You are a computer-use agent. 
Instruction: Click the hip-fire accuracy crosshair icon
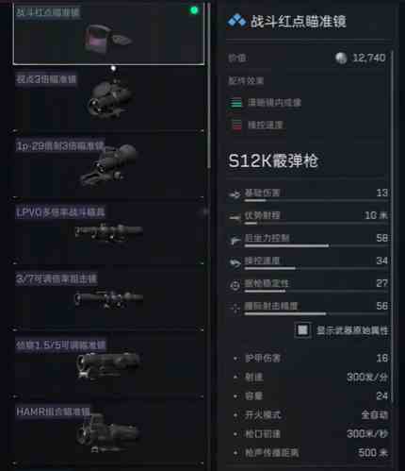pyautogui.click(x=235, y=309)
